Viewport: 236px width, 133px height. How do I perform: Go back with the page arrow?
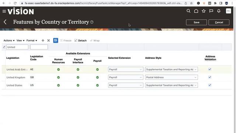tap(5, 22)
